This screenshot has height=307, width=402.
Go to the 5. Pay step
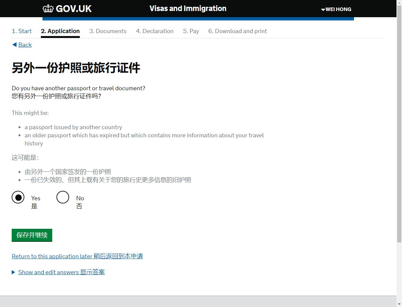tap(191, 31)
